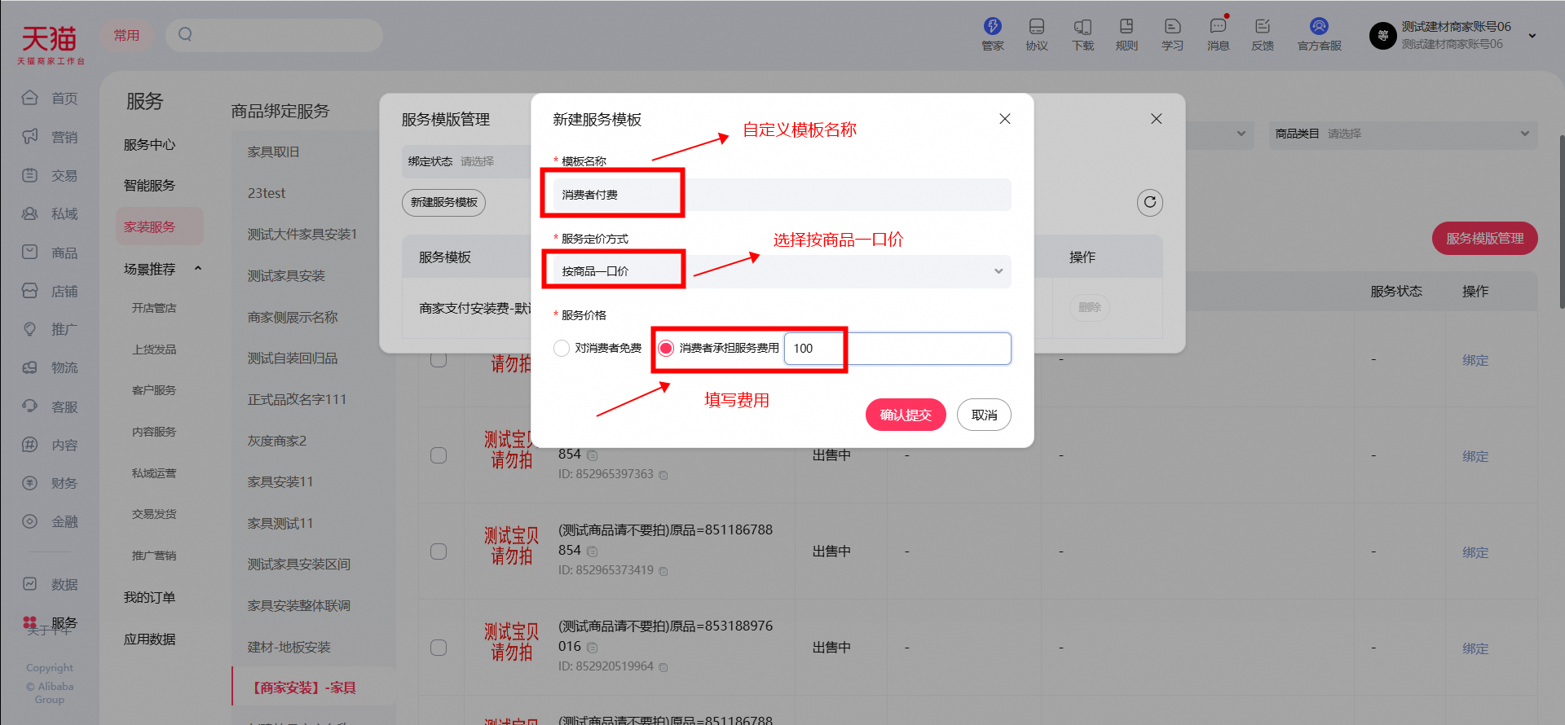Select 家装服务 menu item

pos(160,226)
